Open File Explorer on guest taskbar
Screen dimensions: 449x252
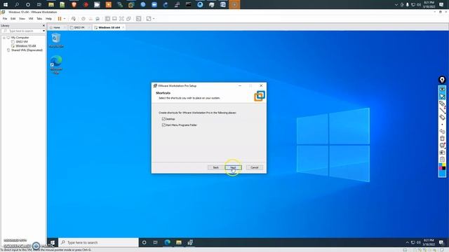tap(179, 243)
